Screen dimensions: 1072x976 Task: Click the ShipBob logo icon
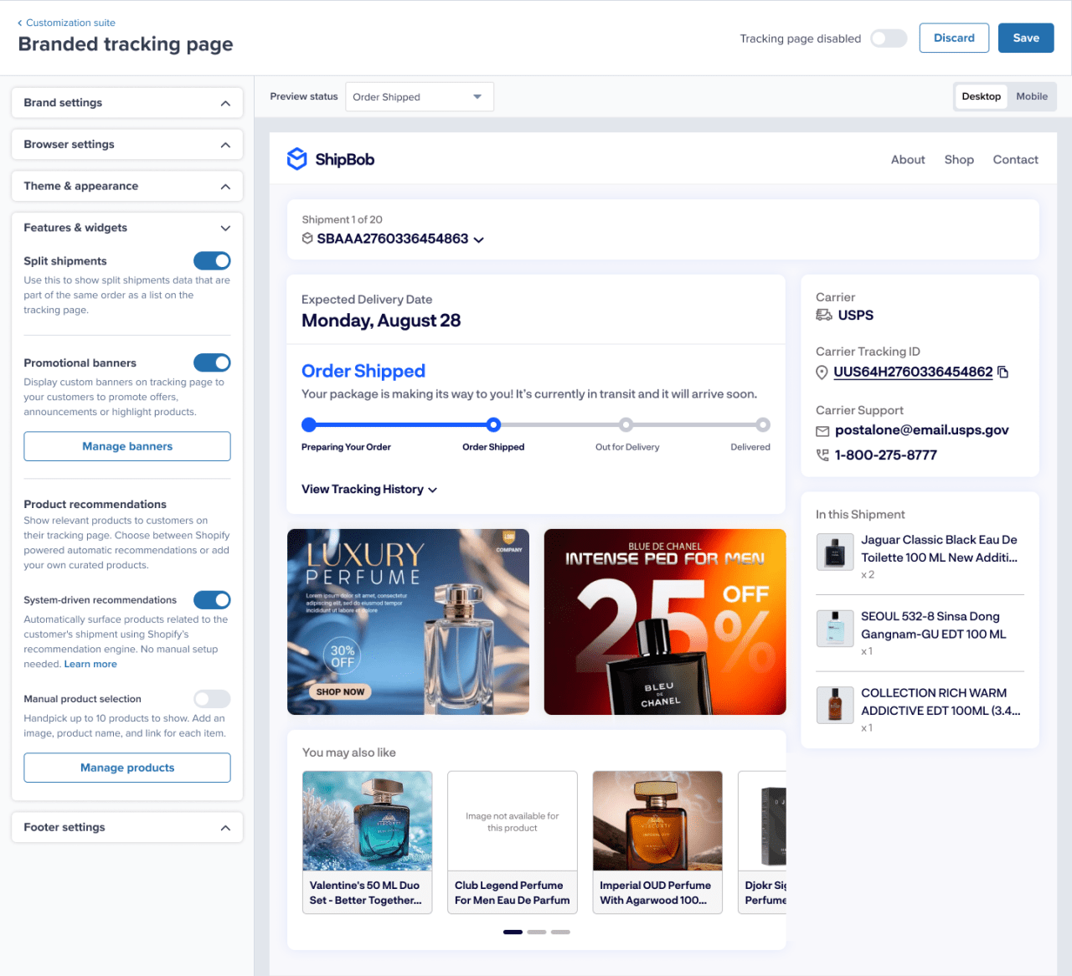297,159
